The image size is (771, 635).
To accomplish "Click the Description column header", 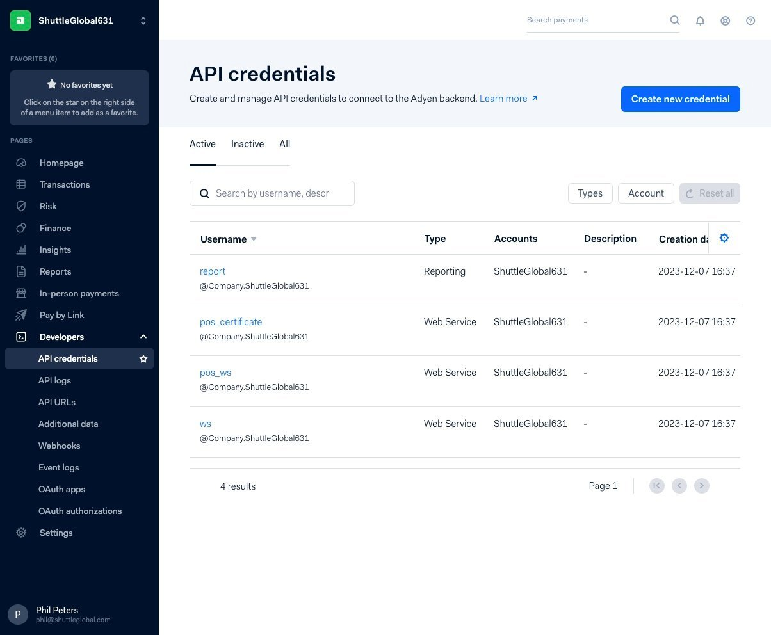I will click(x=610, y=239).
